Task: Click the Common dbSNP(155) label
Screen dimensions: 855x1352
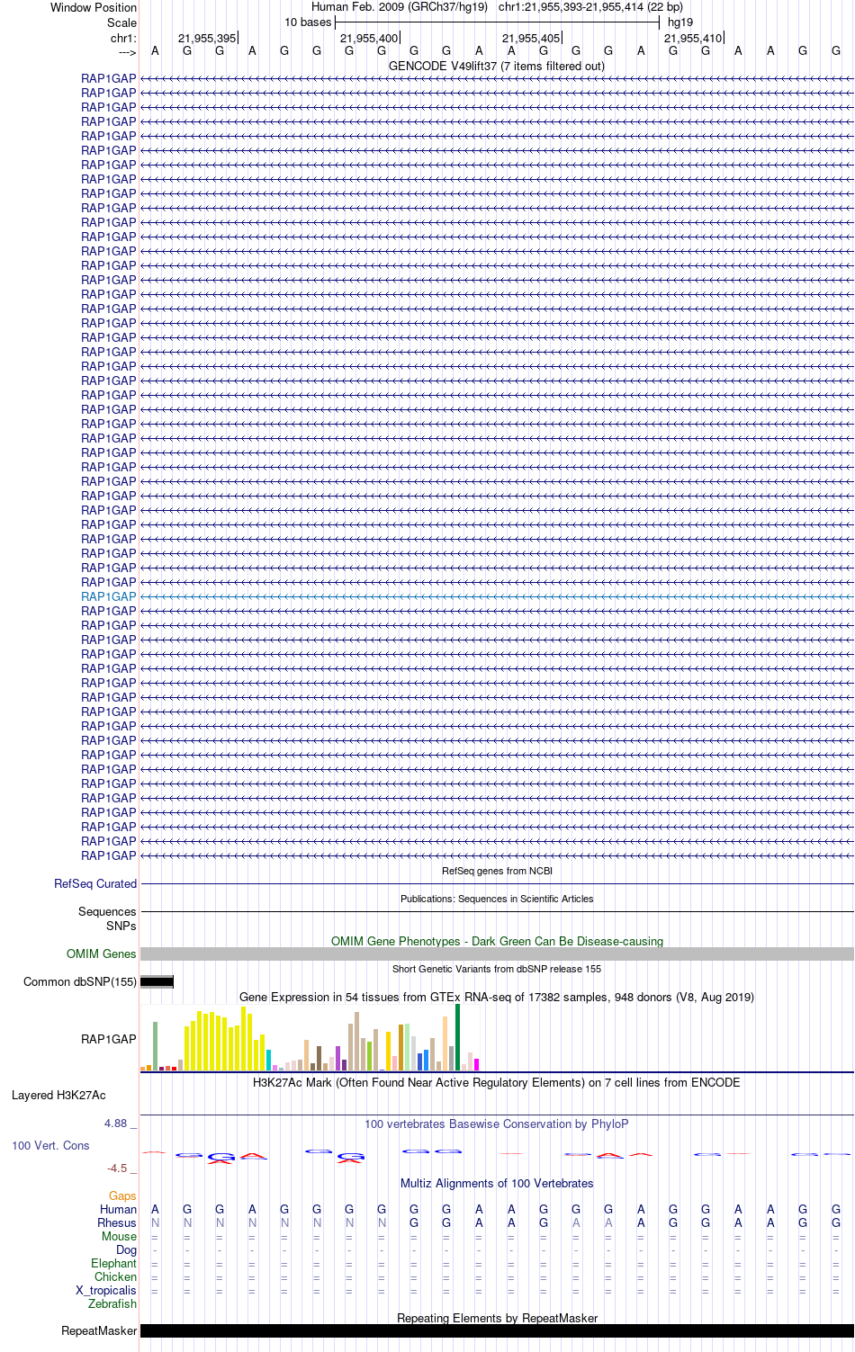Action: 80,981
